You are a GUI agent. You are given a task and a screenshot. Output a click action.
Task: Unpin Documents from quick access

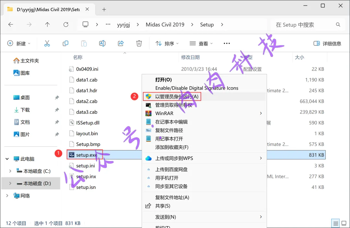coord(57,122)
